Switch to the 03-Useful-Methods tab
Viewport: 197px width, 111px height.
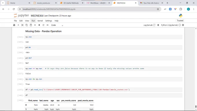[x=71, y=3]
